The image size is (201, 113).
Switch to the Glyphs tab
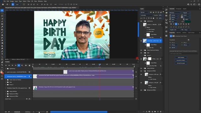(x=185, y=9)
